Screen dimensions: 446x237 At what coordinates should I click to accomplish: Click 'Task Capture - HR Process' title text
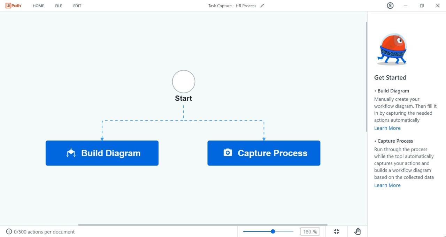(232, 6)
